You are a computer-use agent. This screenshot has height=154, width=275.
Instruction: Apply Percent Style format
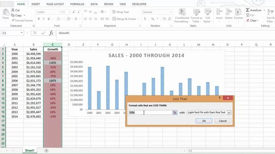(x=153, y=19)
